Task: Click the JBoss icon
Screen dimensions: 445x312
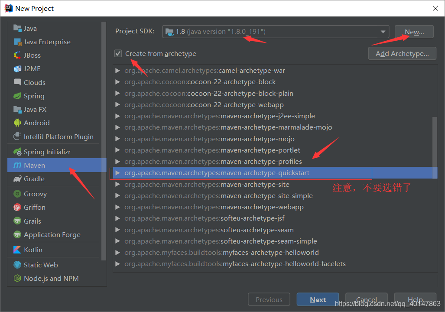Action: (x=17, y=55)
